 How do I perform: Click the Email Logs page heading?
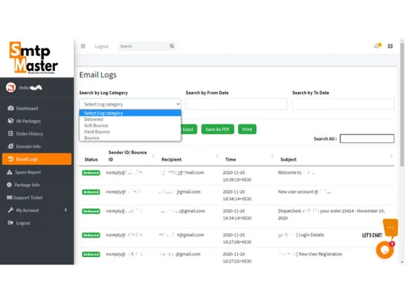click(x=98, y=74)
